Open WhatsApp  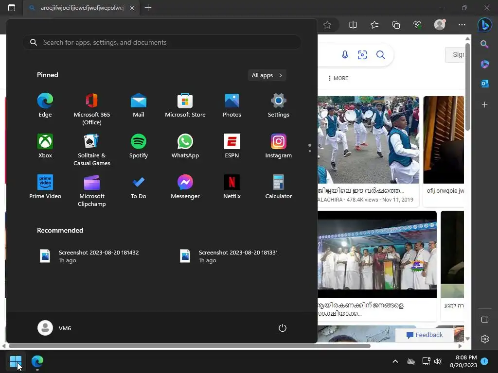185,146
